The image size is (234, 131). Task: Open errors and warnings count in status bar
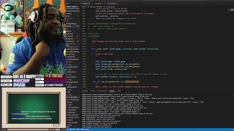(x=72, y=130)
